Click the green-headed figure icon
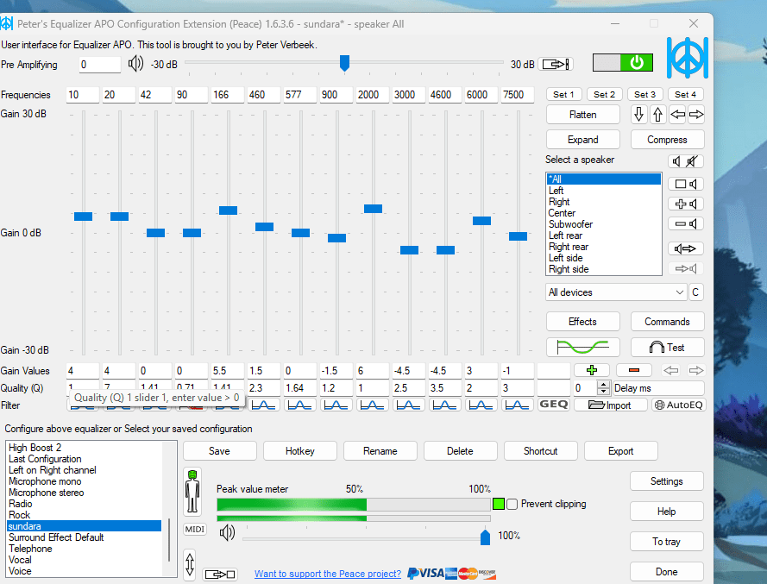Viewport: 767px width, 584px height. point(192,491)
